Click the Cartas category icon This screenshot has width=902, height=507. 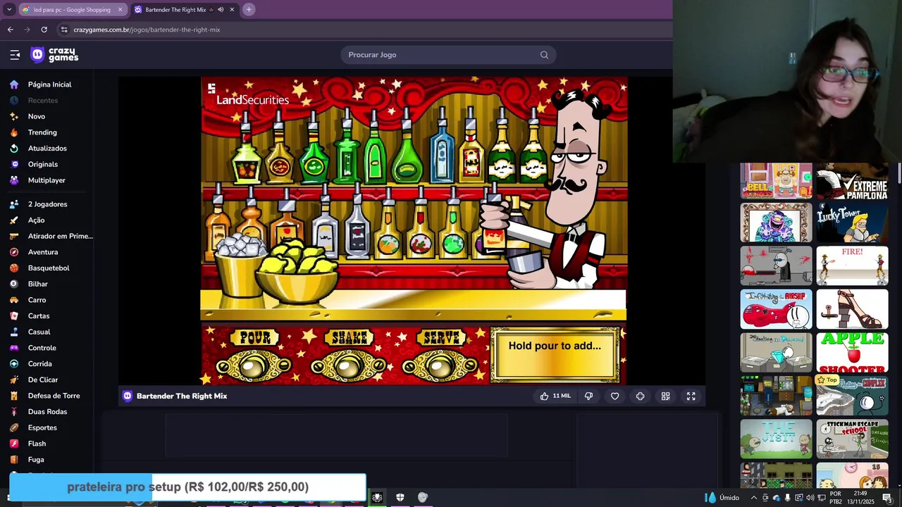click(14, 316)
